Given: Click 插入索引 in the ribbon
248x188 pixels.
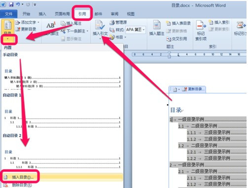Looking at the screenshot, I should click(x=219, y=22).
